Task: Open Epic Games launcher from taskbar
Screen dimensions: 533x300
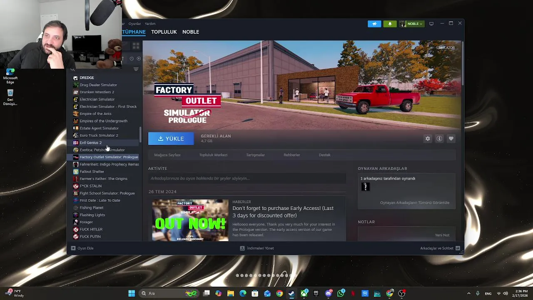Action: click(x=316, y=293)
